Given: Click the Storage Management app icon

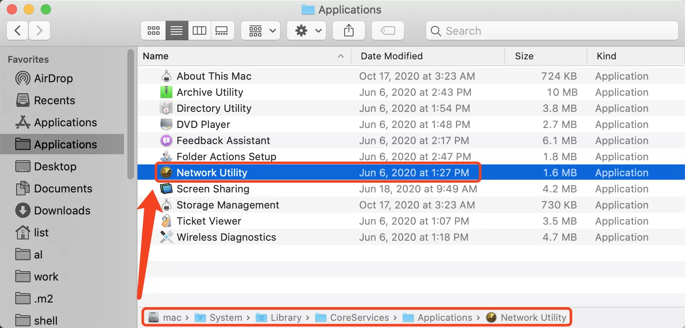Looking at the screenshot, I should point(166,205).
